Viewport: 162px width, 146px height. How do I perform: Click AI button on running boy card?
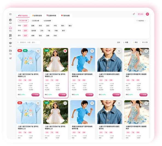point(89,95)
